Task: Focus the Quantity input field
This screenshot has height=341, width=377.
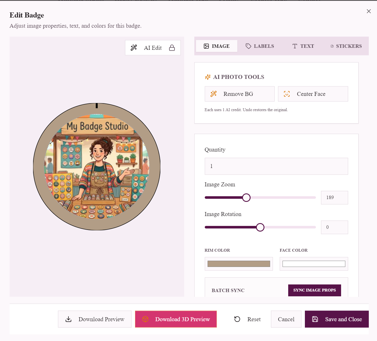Action: tap(276, 166)
